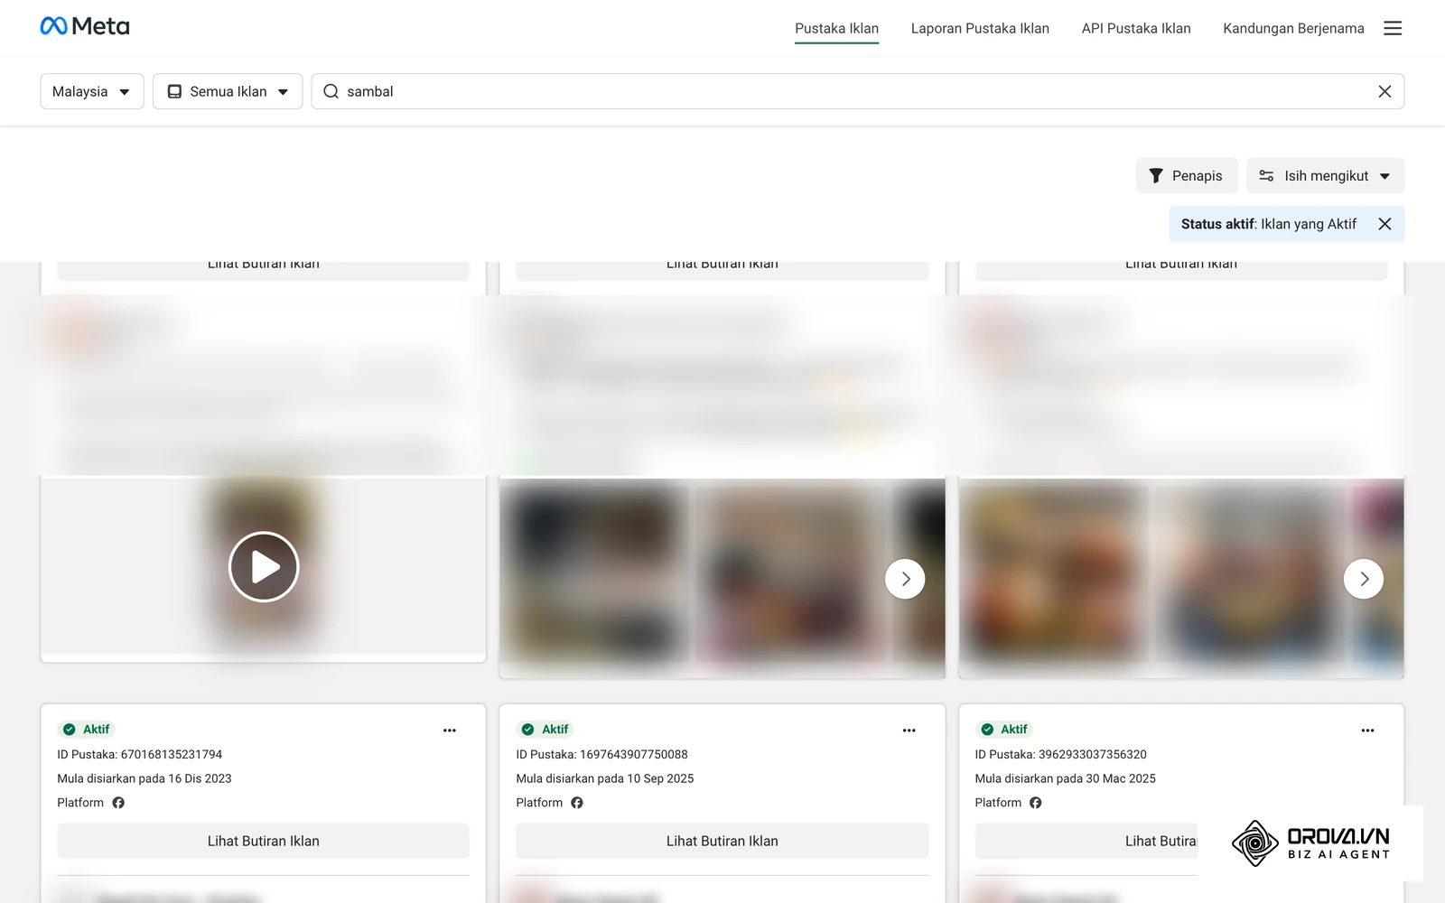Open the Isih mengikut sort dropdown

(x=1325, y=176)
